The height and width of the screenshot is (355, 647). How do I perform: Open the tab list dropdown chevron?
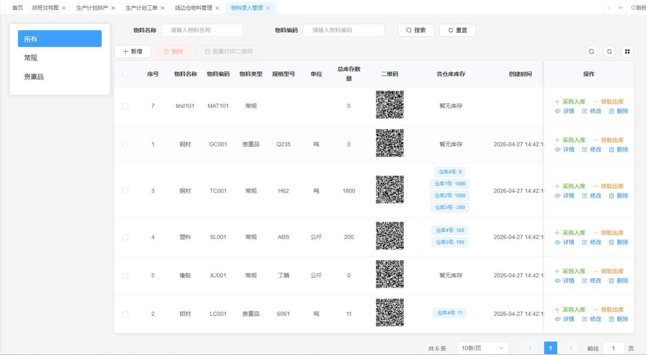pos(620,8)
